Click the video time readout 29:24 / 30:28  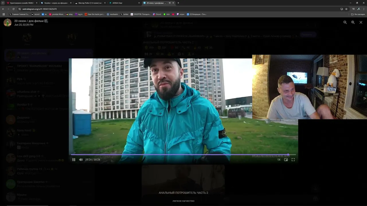click(93, 160)
